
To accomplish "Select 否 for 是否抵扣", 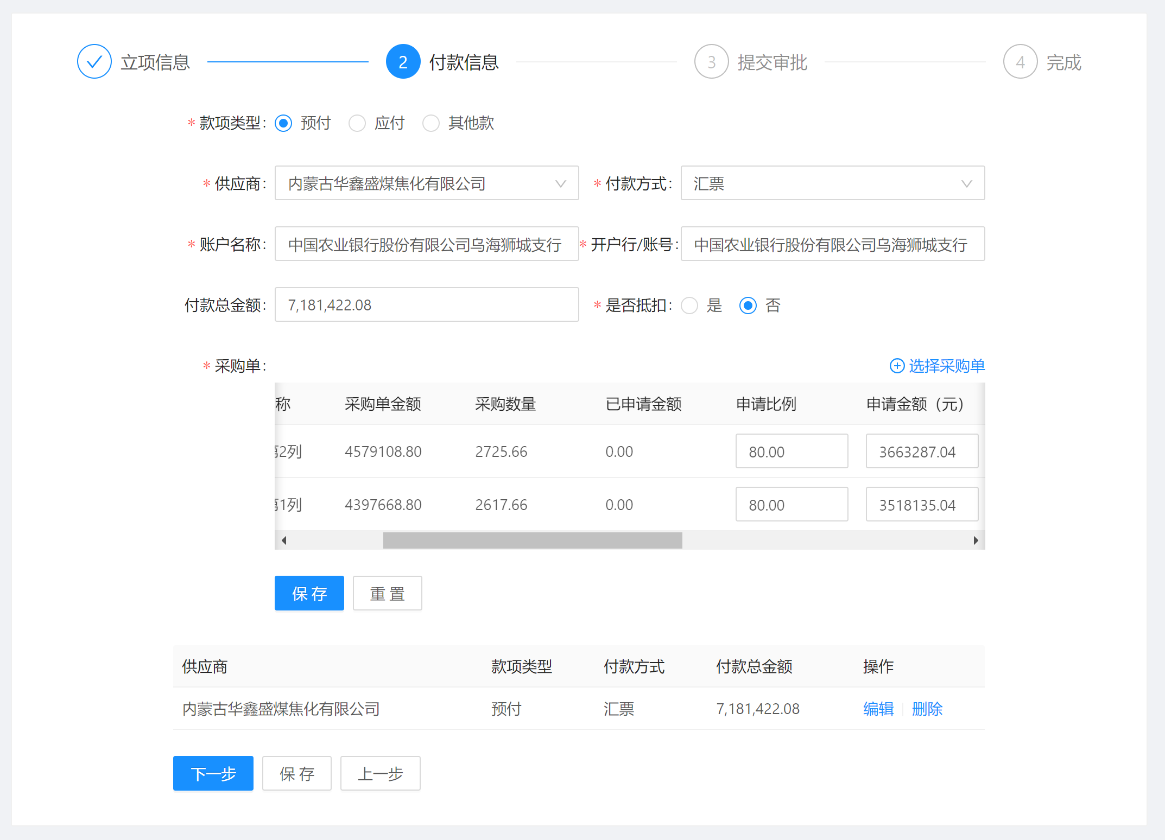I will click(x=748, y=306).
